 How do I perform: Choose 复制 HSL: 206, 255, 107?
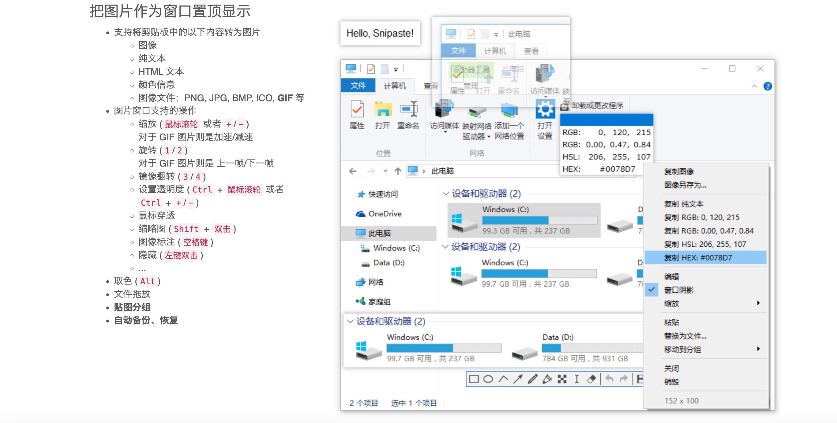tap(706, 244)
